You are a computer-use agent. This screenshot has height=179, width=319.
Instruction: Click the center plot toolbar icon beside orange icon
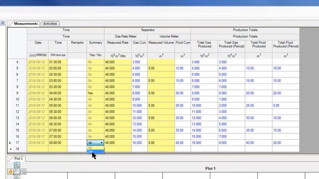17,172
